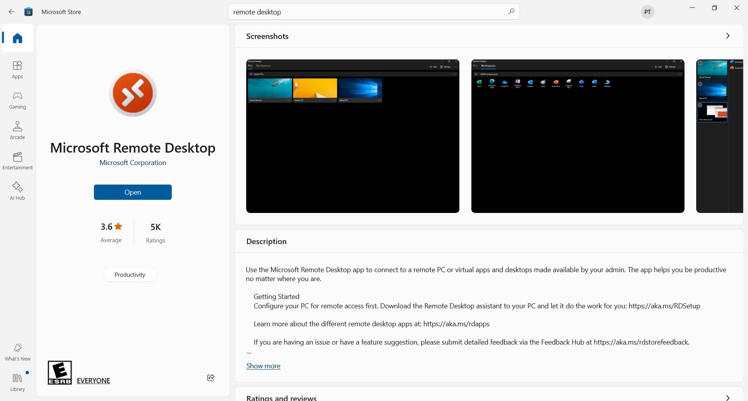748x401 pixels.
Task: Restore down the Microsoft Store window
Action: pos(714,8)
